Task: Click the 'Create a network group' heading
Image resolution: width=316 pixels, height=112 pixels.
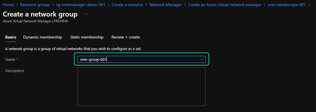Action: pyautogui.click(x=40, y=14)
